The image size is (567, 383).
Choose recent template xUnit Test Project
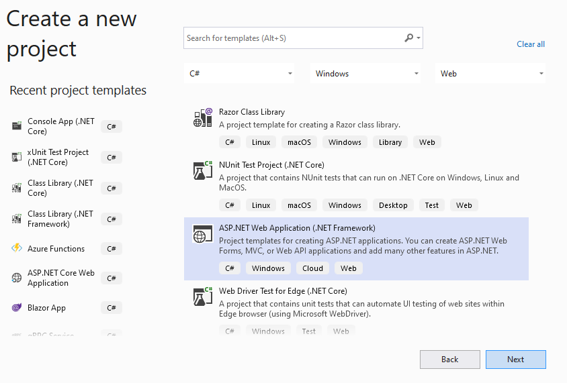pos(58,157)
